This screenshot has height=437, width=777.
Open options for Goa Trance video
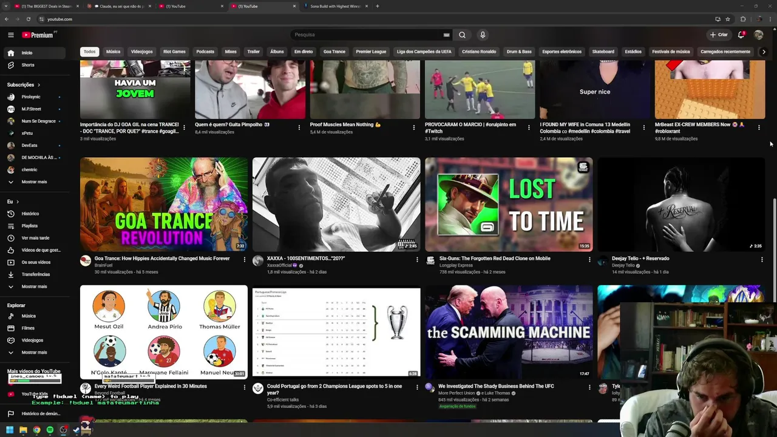point(245,260)
